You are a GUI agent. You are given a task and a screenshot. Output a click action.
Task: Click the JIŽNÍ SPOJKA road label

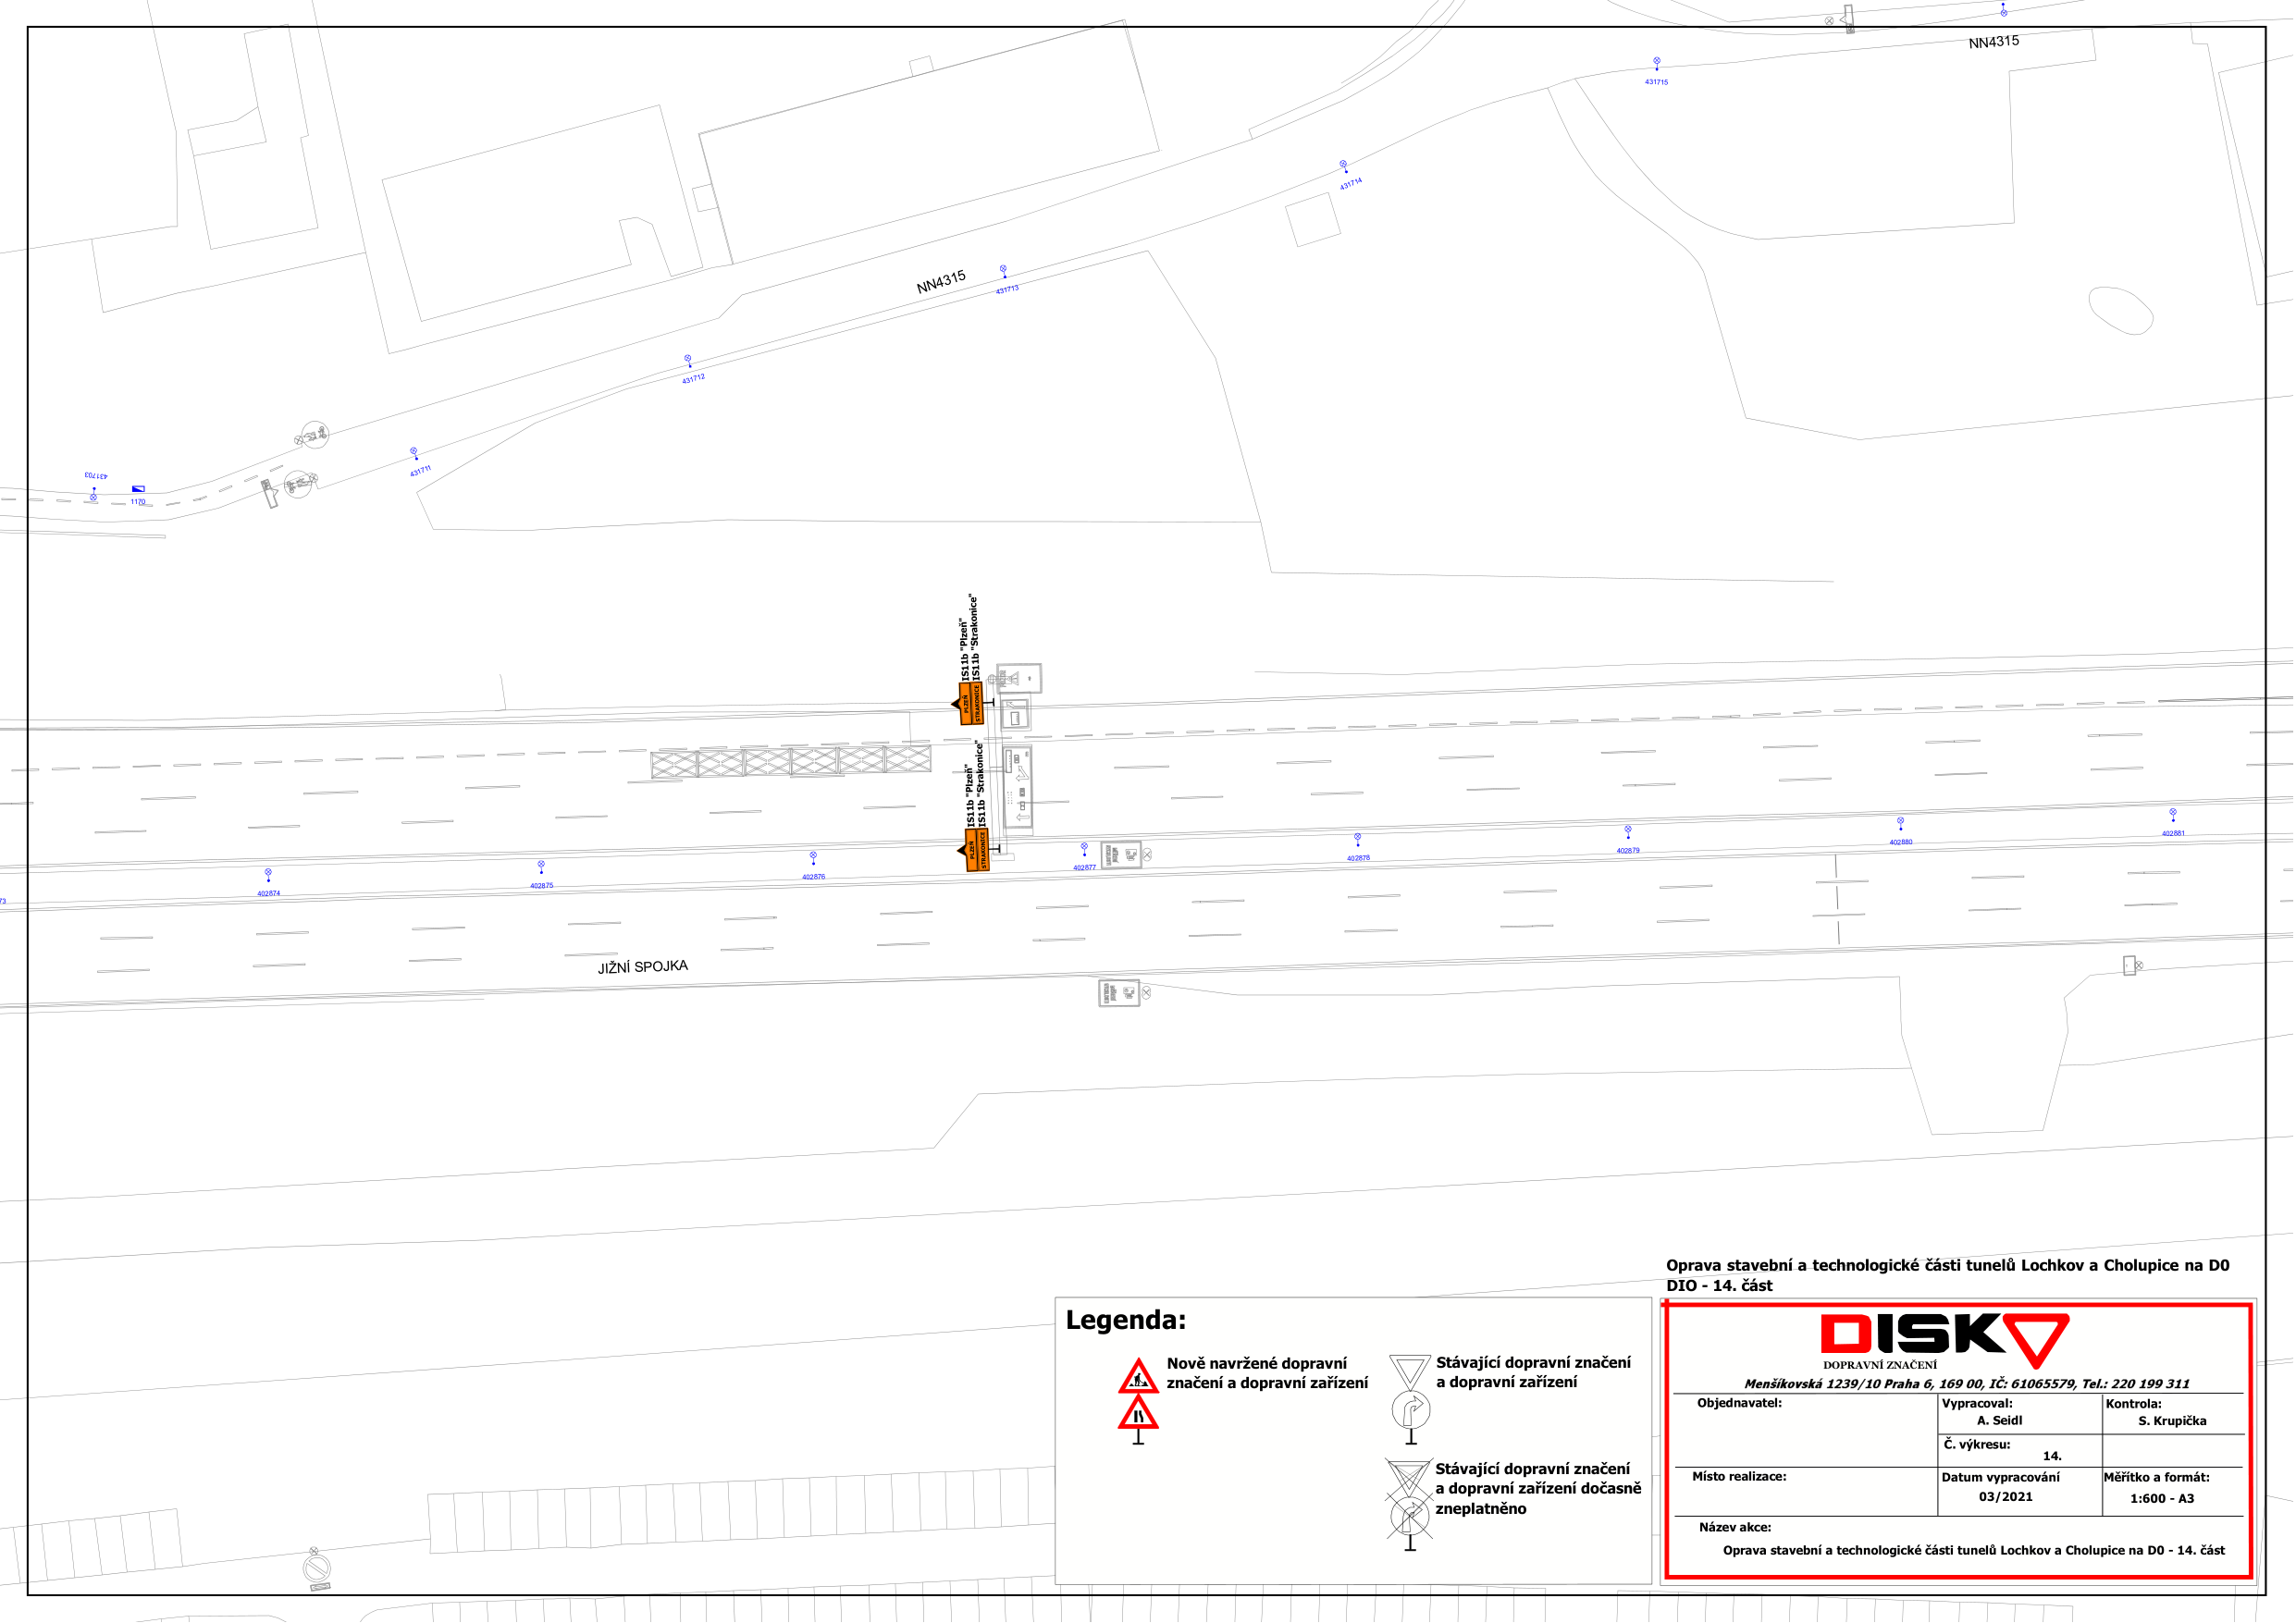pos(643,967)
